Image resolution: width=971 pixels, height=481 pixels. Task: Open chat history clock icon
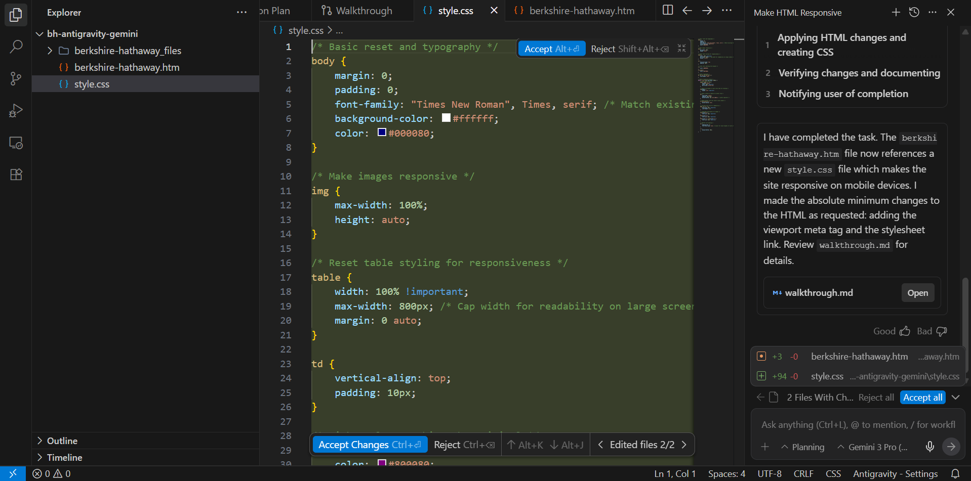coord(914,12)
